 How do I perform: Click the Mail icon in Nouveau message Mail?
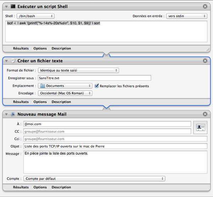tap(13, 114)
